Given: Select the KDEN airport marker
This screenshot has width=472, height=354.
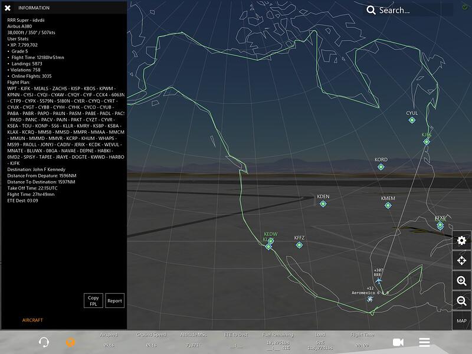Looking at the screenshot, I should click(323, 204).
